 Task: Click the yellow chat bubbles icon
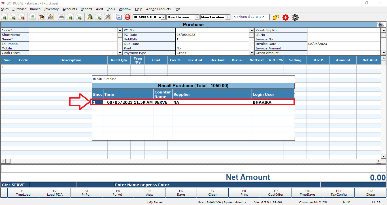click(x=276, y=18)
